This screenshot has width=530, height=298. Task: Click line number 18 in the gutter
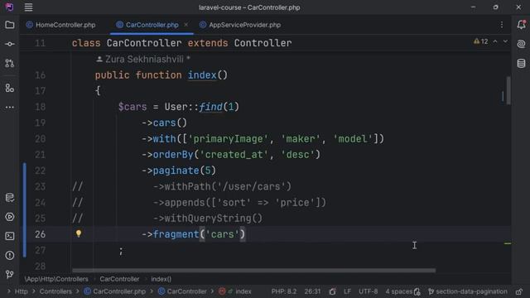pos(40,107)
